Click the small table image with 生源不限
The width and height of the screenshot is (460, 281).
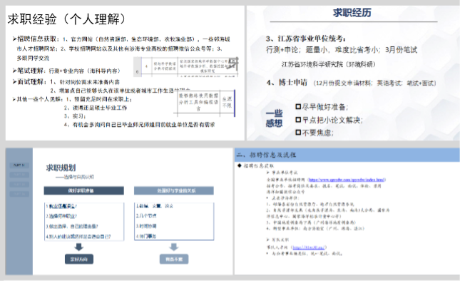tap(206, 102)
